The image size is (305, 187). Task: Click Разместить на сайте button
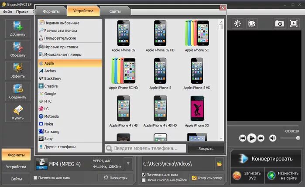[283, 176]
